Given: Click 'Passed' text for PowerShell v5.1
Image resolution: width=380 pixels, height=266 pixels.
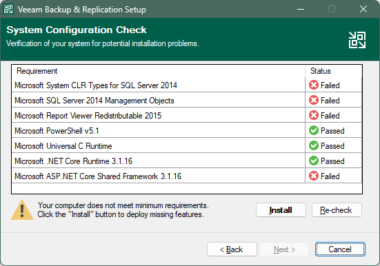Looking at the screenshot, I should pos(332,131).
